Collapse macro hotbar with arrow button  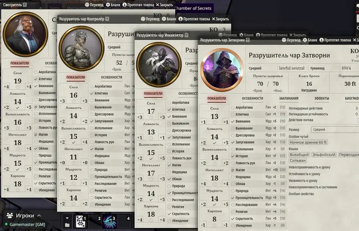tap(67, 218)
